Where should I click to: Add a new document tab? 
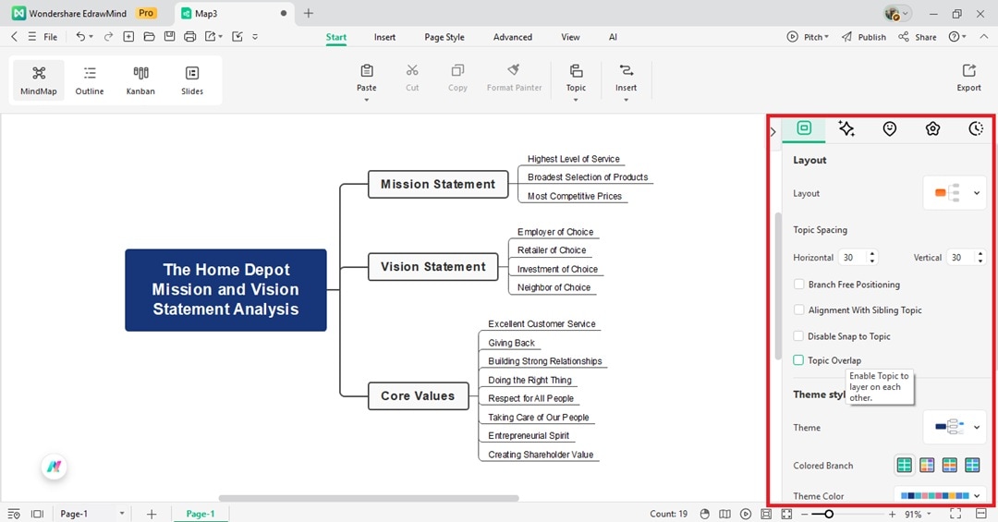[308, 13]
